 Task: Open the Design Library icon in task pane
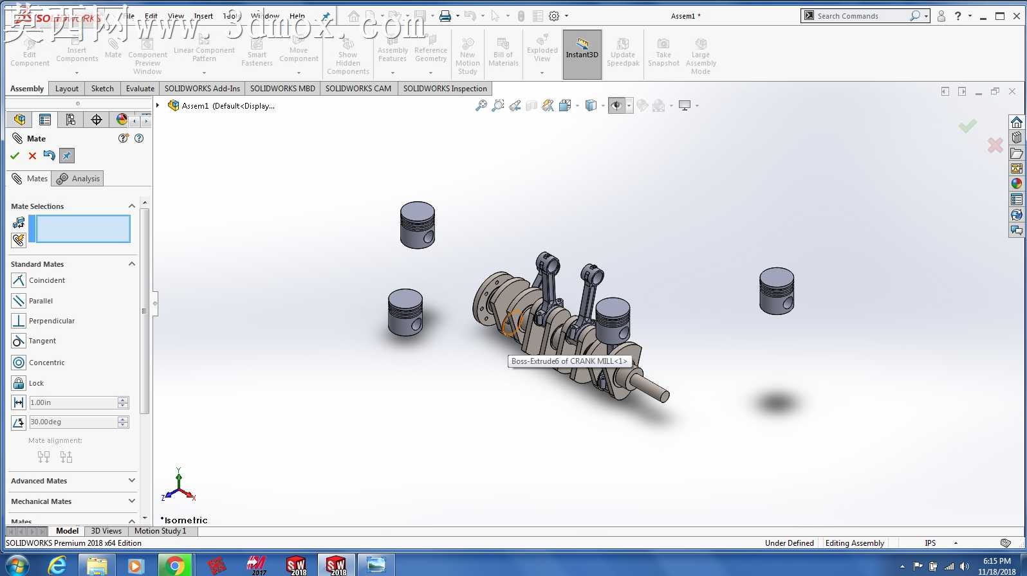[1017, 138]
